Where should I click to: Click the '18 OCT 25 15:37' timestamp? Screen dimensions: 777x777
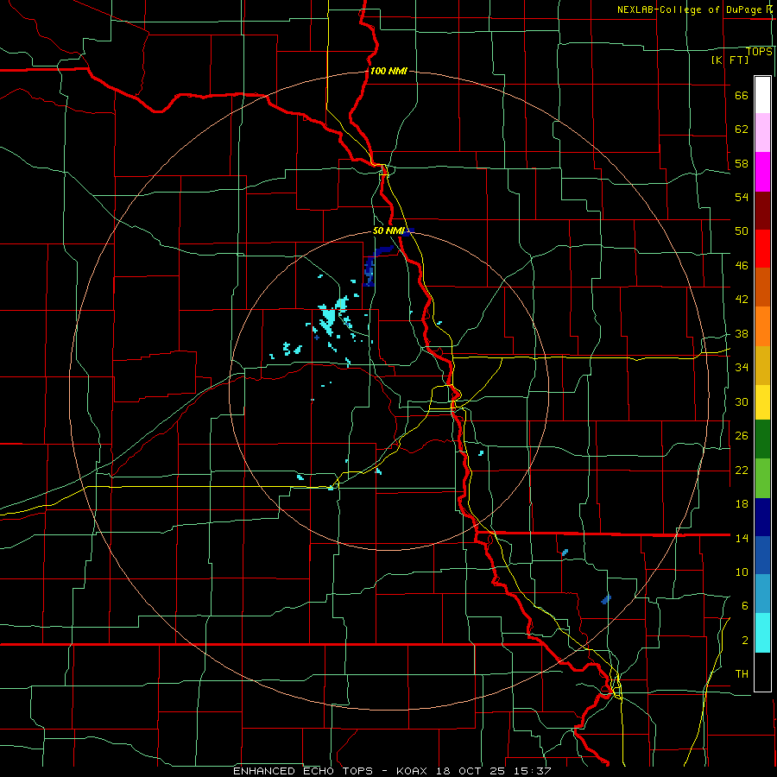coord(494,771)
